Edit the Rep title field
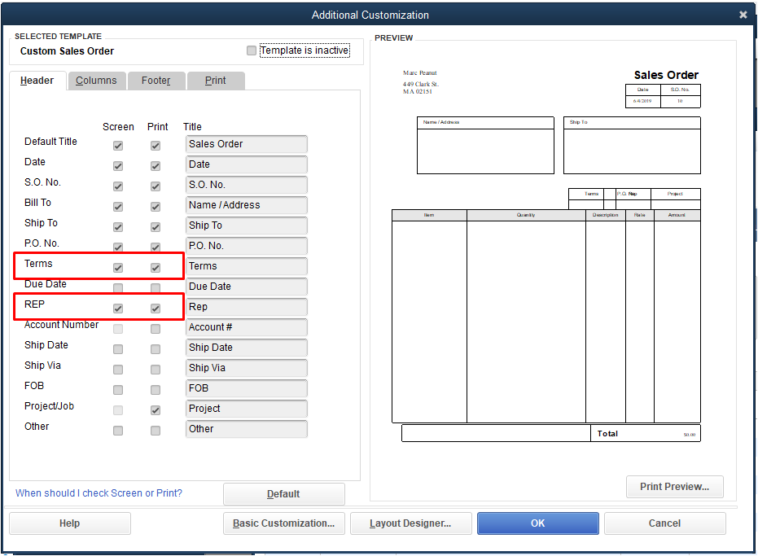The width and height of the screenshot is (758, 556). (x=247, y=307)
